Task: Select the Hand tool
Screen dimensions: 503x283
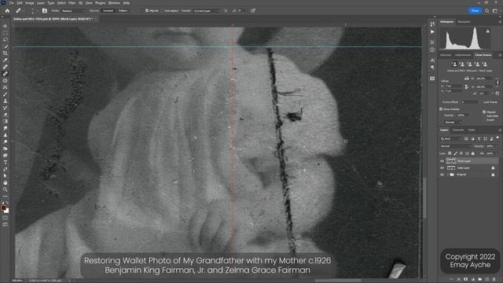Action: 6,182
